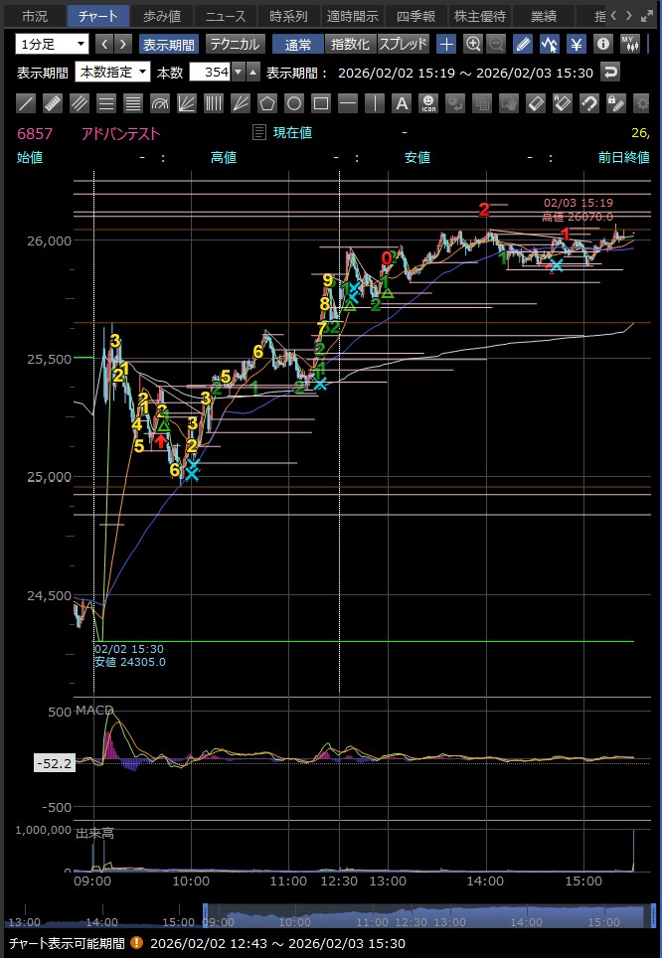
Task: Click the crosshair plus icon
Action: click(447, 44)
